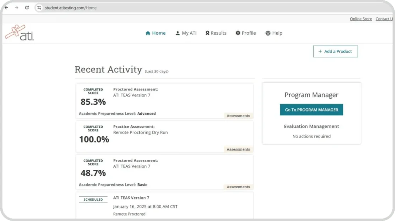This screenshot has width=395, height=221.
Task: Open the Contact Us link
Action: [x=384, y=19]
